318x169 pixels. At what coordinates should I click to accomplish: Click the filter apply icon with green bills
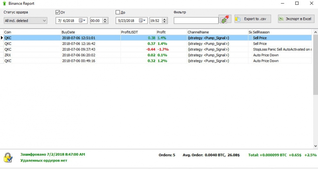(225, 19)
